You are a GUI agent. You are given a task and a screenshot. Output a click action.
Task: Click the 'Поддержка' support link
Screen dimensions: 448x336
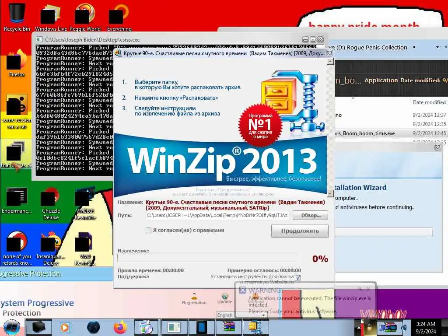coord(133,276)
